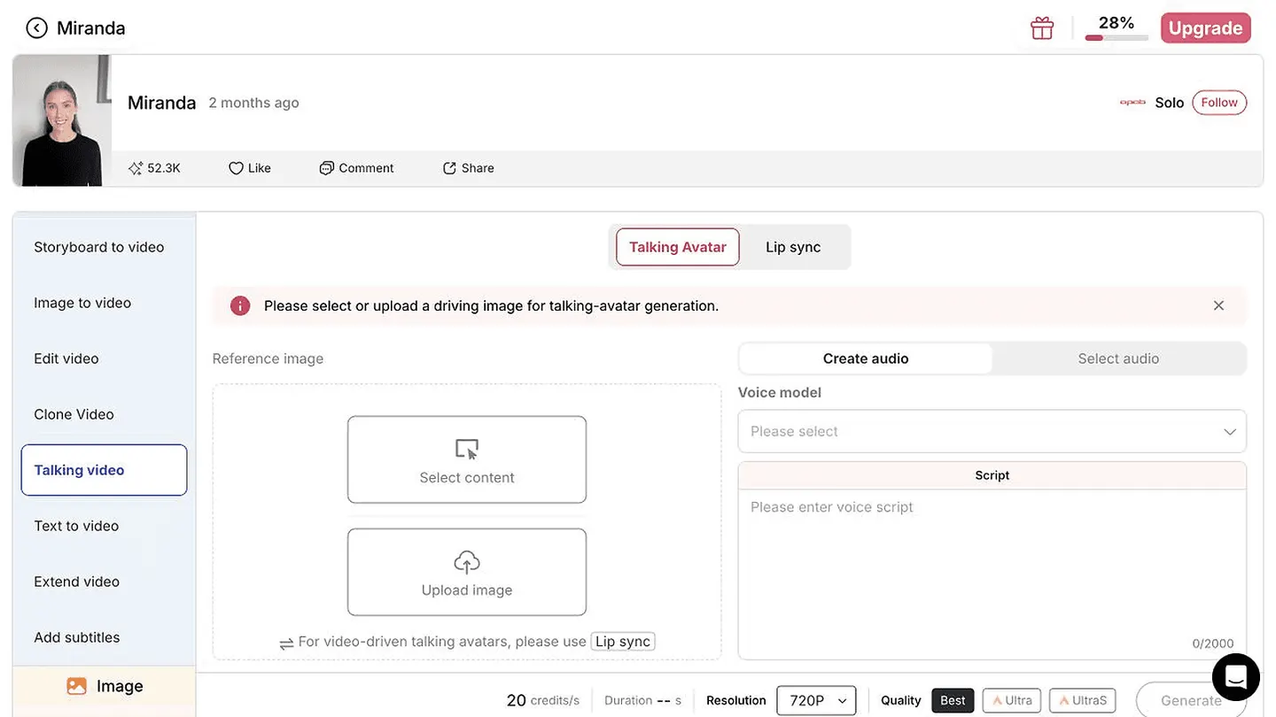The width and height of the screenshot is (1276, 717).
Task: Share the video using the Share icon
Action: pyautogui.click(x=449, y=168)
